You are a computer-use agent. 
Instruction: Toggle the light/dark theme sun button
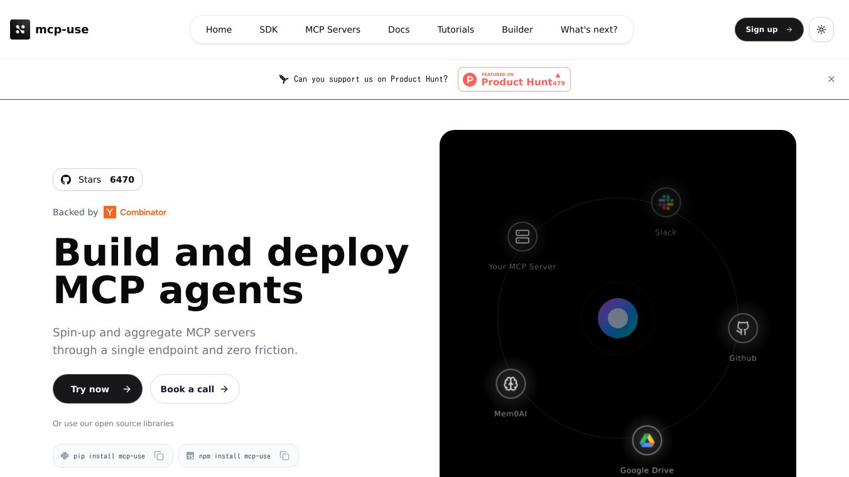[821, 29]
